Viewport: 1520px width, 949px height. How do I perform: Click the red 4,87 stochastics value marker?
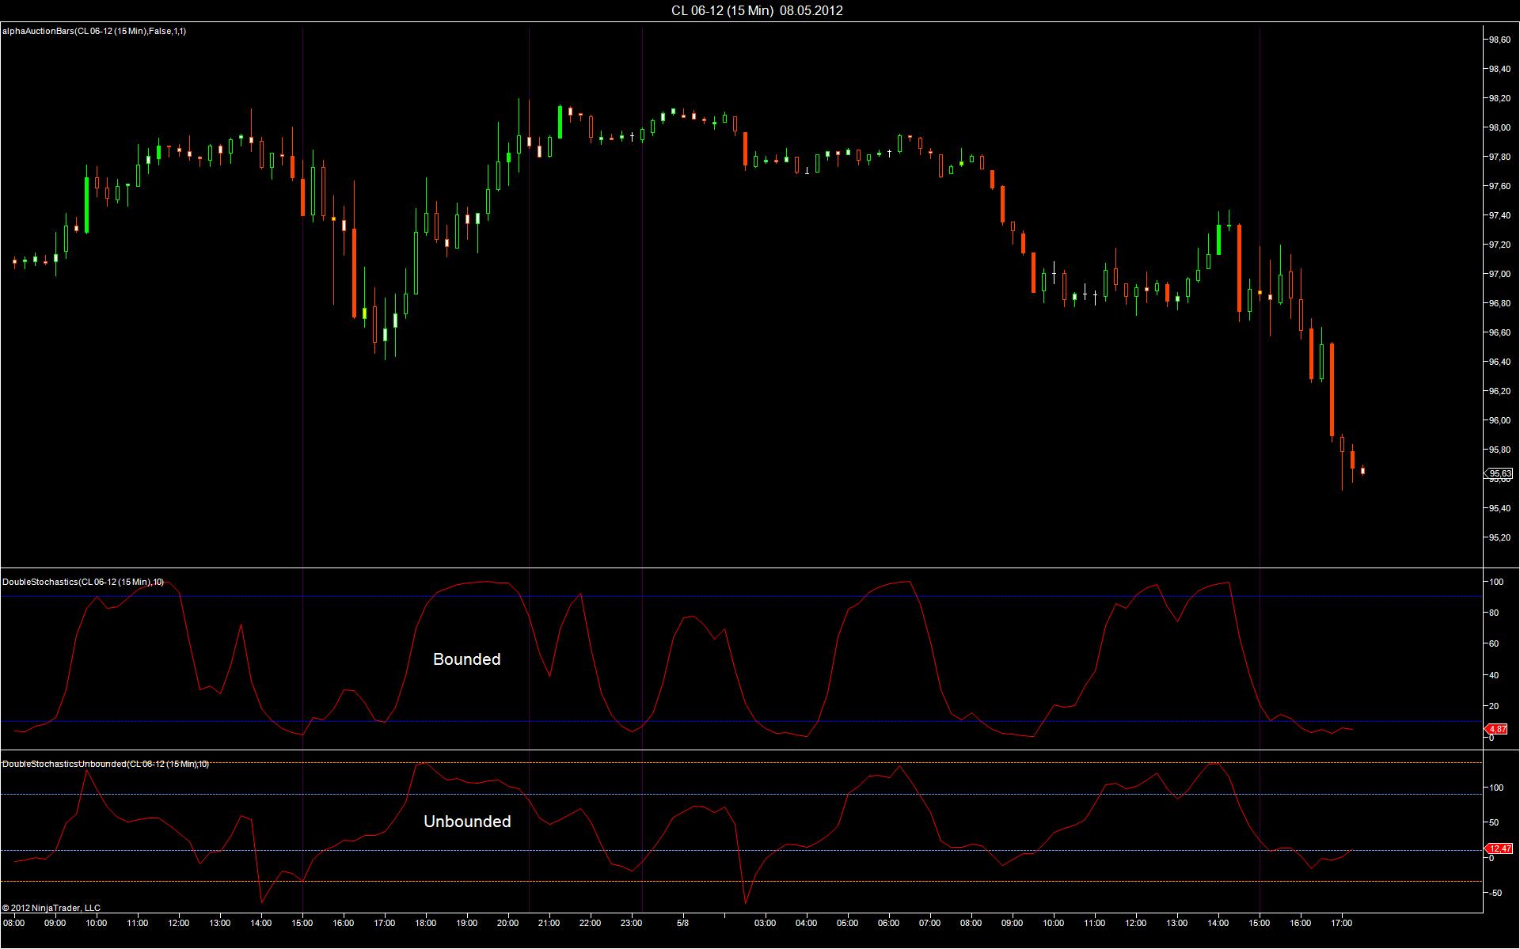[1498, 729]
